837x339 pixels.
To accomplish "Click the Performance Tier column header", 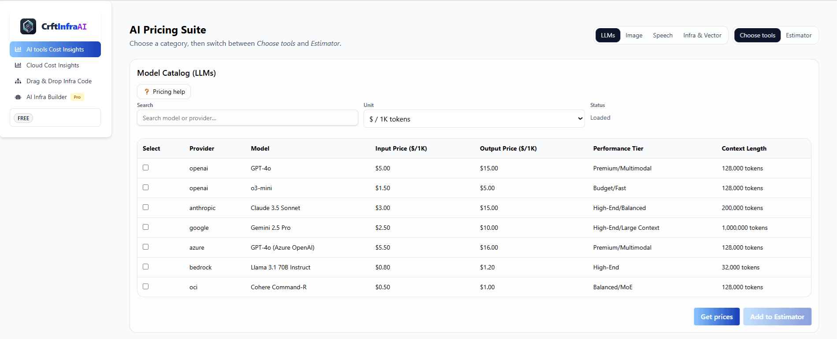I will tap(618, 148).
